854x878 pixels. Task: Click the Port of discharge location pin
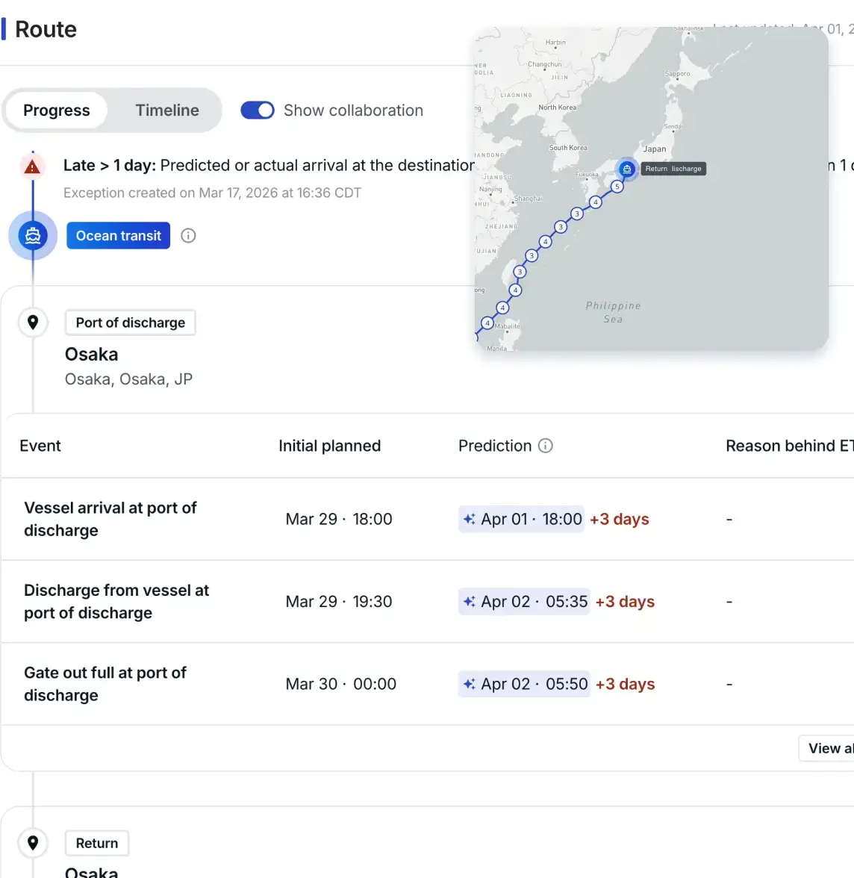coord(33,323)
